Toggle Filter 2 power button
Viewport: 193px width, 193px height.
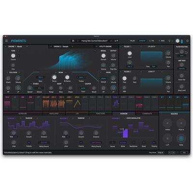121,71
